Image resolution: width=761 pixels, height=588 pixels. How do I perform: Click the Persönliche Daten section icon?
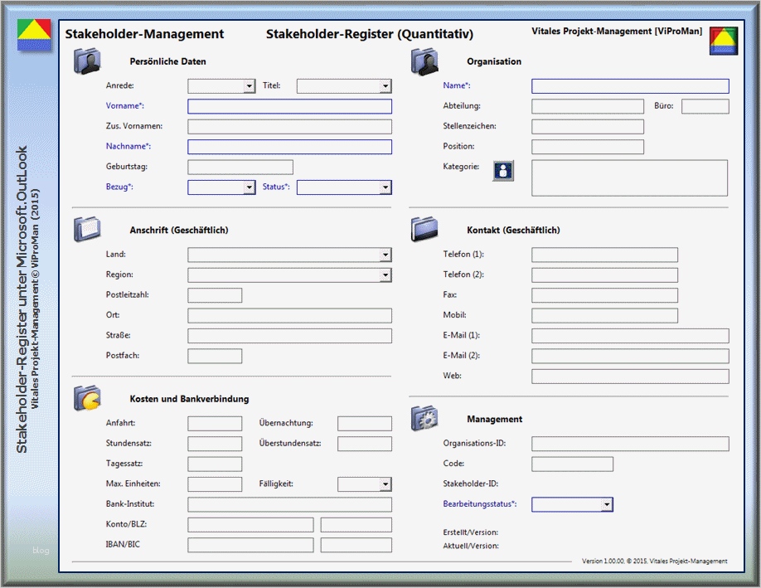86,61
